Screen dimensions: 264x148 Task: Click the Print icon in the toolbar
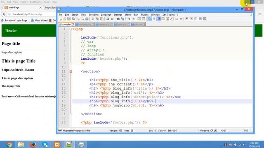pyautogui.click(x=87, y=19)
